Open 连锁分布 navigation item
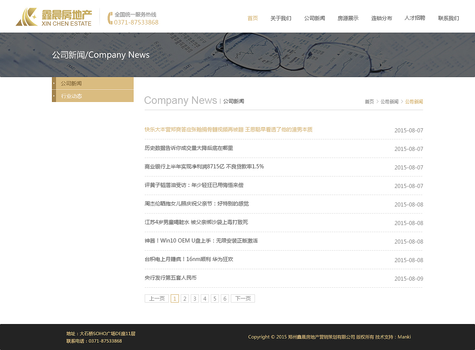 pyautogui.click(x=381, y=18)
